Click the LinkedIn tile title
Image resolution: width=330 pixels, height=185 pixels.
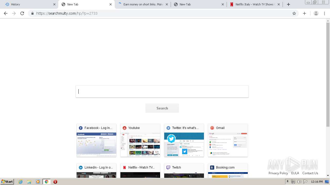click(99, 167)
